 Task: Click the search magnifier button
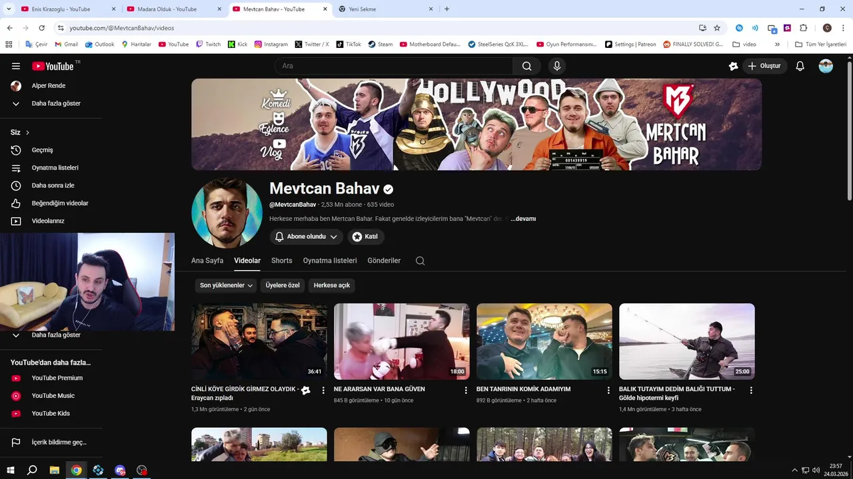click(x=527, y=66)
